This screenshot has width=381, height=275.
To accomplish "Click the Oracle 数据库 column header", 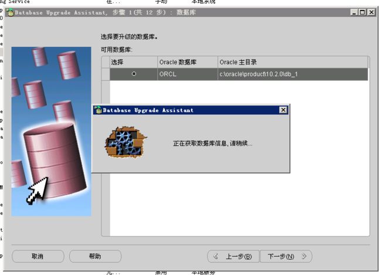I will tap(188, 62).
